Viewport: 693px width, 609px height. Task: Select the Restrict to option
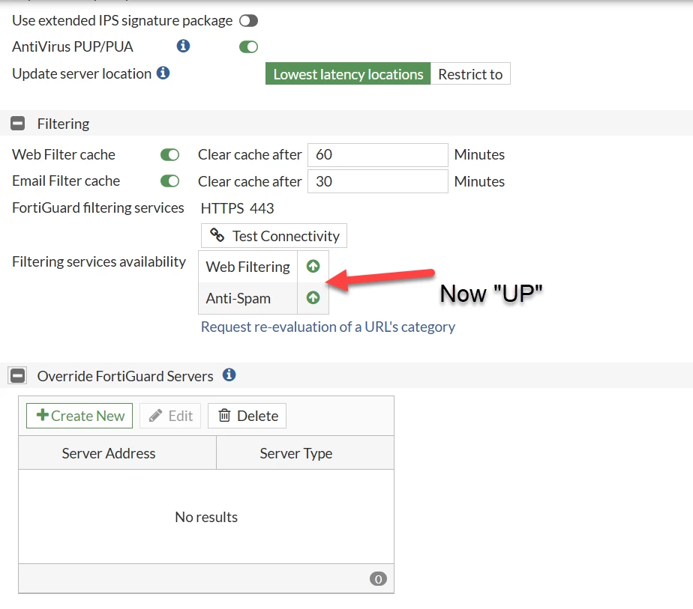point(470,73)
